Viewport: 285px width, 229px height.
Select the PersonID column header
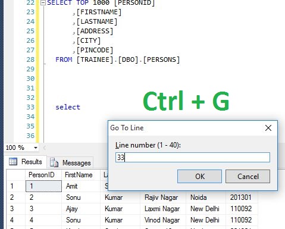coord(43,175)
